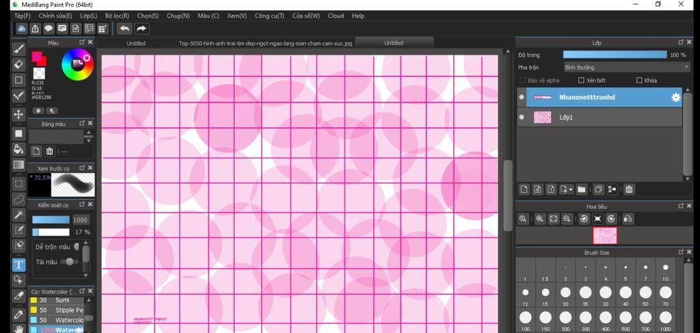Select the Sumi brush

56,300
